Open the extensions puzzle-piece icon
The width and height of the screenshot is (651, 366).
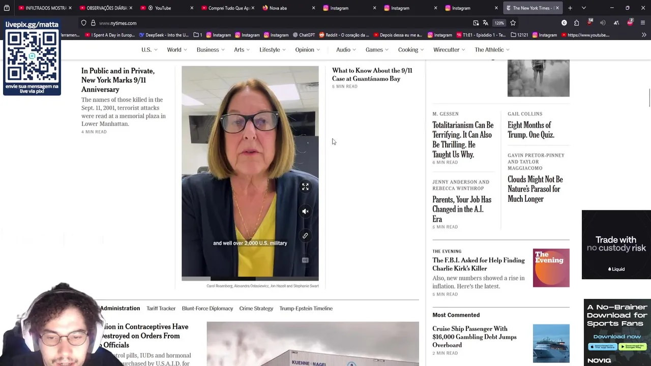[x=576, y=23]
